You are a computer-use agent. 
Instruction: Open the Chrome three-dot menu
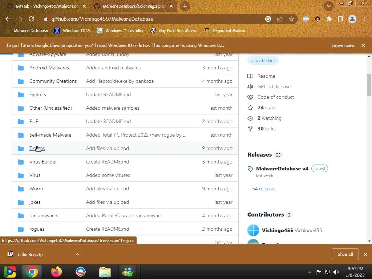point(364,19)
